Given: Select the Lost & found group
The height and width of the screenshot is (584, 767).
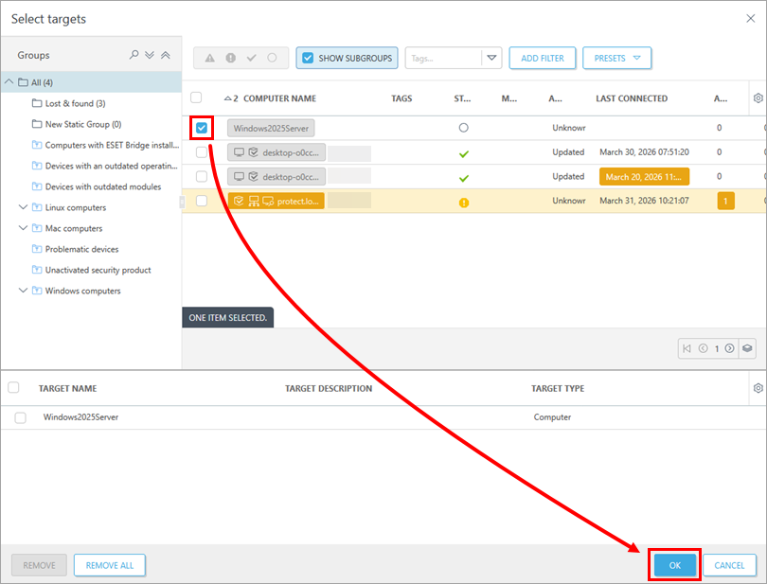Looking at the screenshot, I should pos(75,103).
